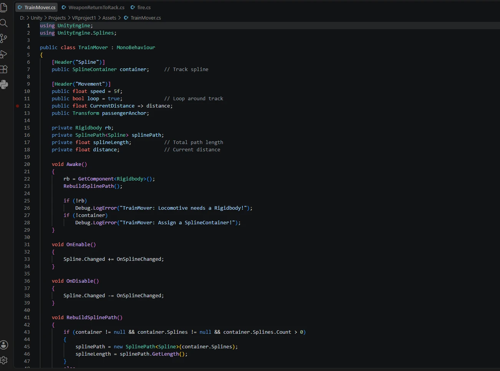Image resolution: width=500 pixels, height=371 pixels.
Task: Click 'SplinePath<Spline>' type on line 16
Action: [x=102, y=135]
